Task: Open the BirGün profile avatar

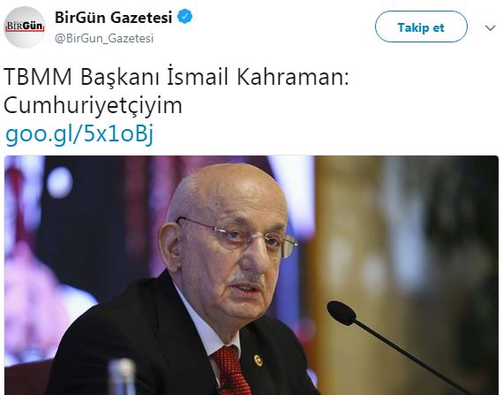Action: 25,27
